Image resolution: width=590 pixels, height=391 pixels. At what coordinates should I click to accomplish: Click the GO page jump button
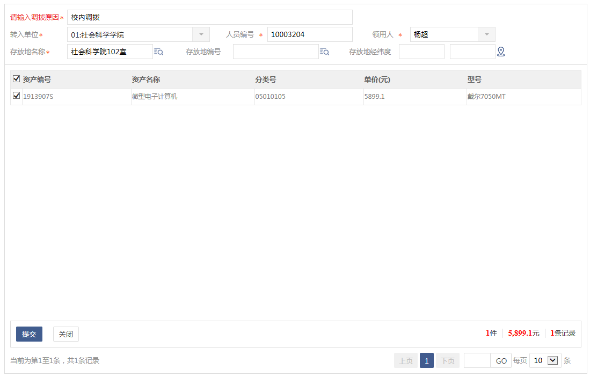click(x=501, y=360)
